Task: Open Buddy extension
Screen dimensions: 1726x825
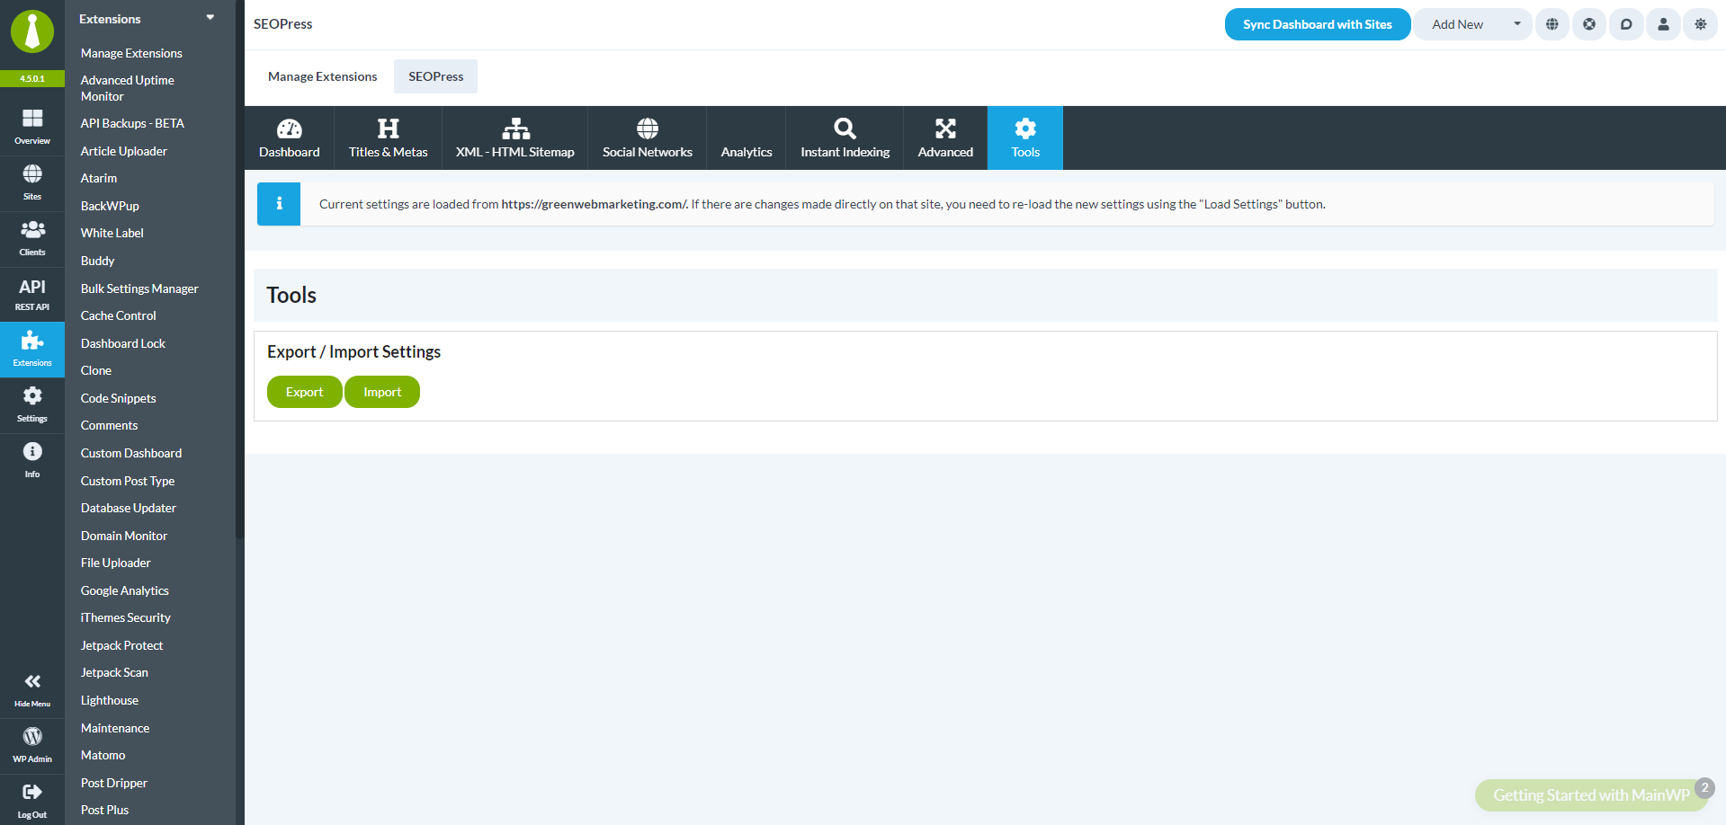Action: pyautogui.click(x=98, y=261)
